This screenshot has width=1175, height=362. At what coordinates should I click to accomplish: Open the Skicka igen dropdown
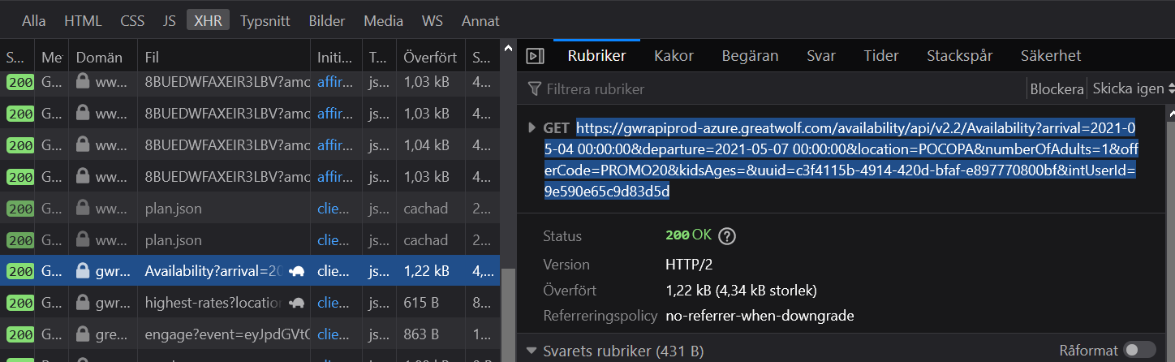tap(1132, 88)
